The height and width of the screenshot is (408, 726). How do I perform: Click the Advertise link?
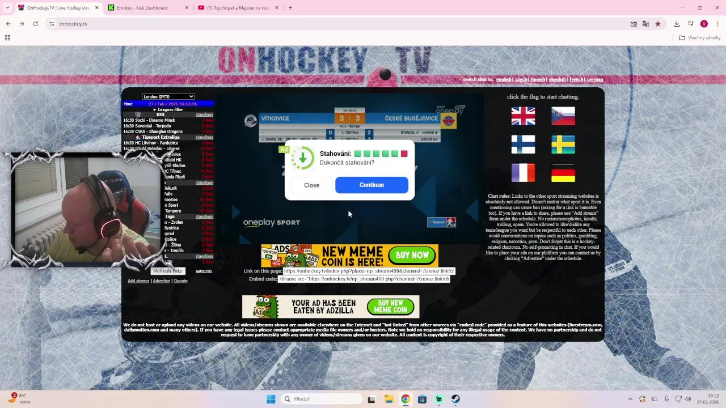click(162, 281)
